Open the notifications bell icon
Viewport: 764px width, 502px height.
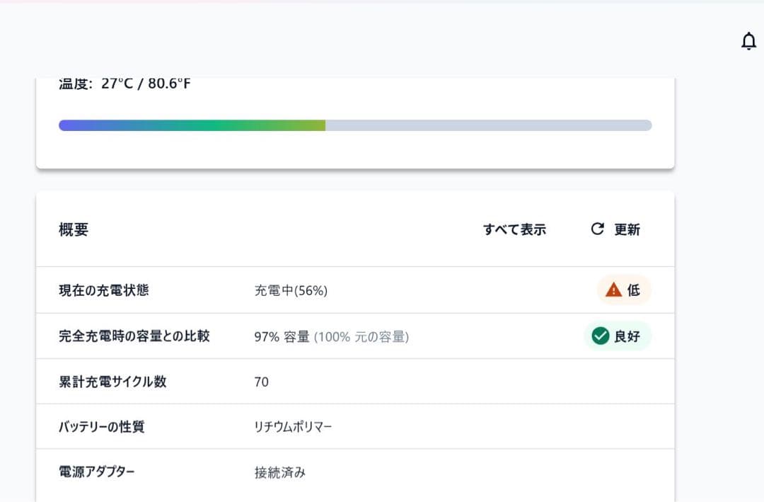(x=748, y=42)
